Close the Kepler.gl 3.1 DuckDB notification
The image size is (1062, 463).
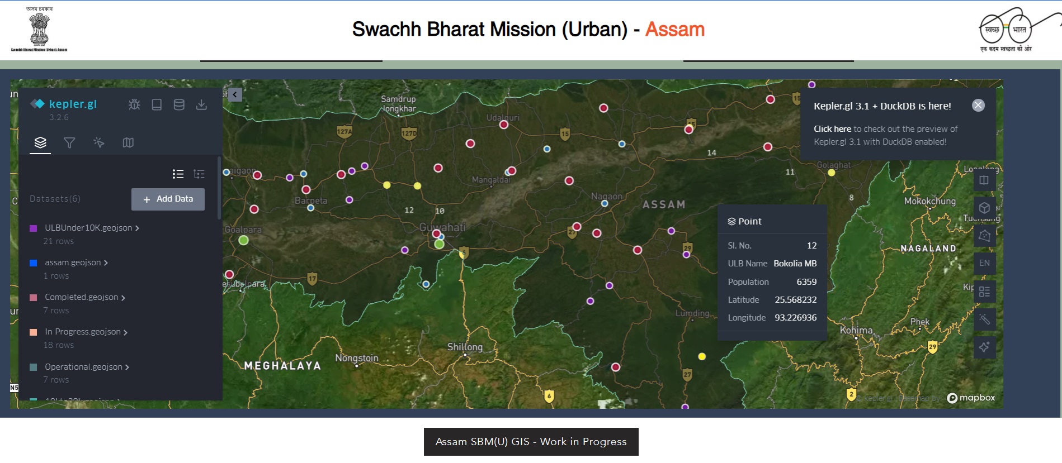tap(978, 106)
